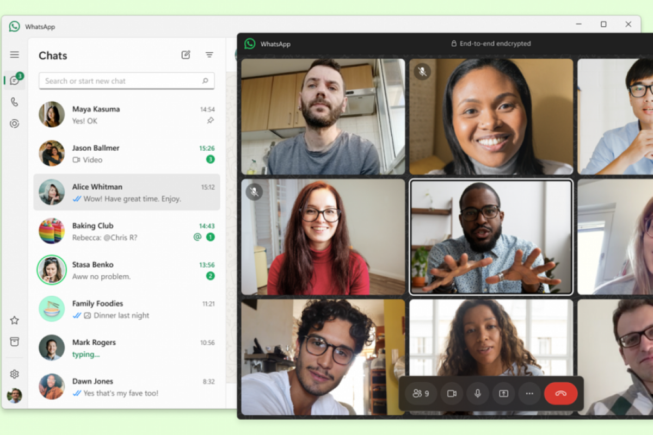Select the video tile of man gesturing
This screenshot has width=653, height=435.
(491, 237)
